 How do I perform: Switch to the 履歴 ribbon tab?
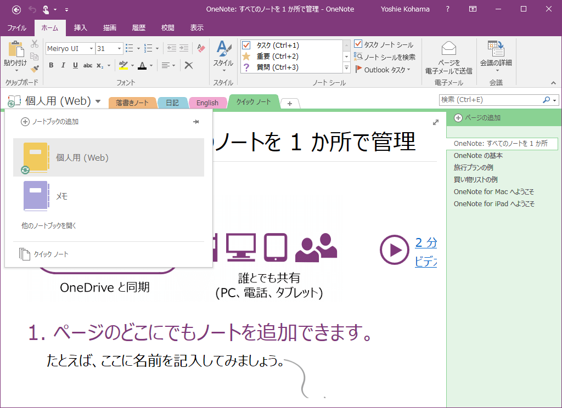click(139, 28)
